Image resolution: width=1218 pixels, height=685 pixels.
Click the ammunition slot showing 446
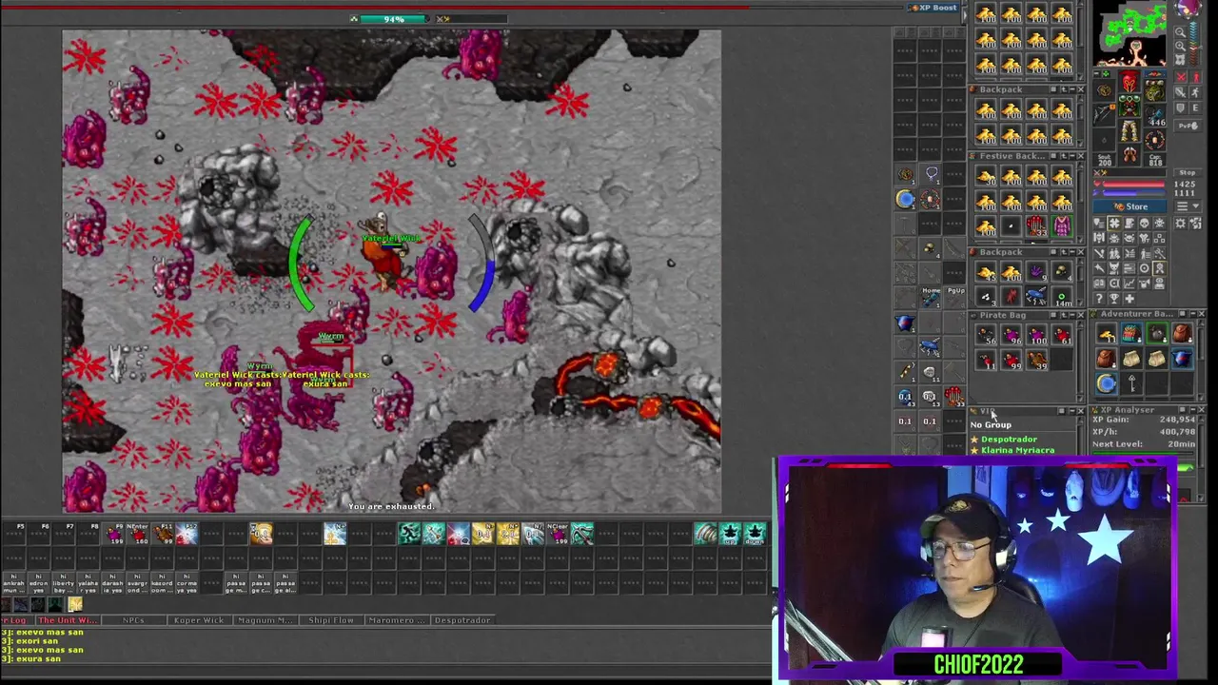[1154, 116]
